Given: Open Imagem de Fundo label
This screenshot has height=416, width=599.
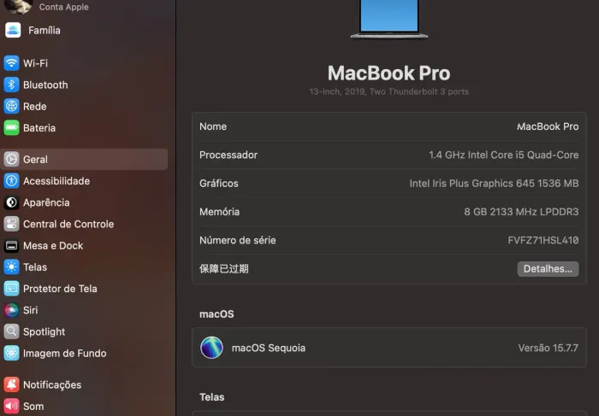Looking at the screenshot, I should pyautogui.click(x=64, y=353).
